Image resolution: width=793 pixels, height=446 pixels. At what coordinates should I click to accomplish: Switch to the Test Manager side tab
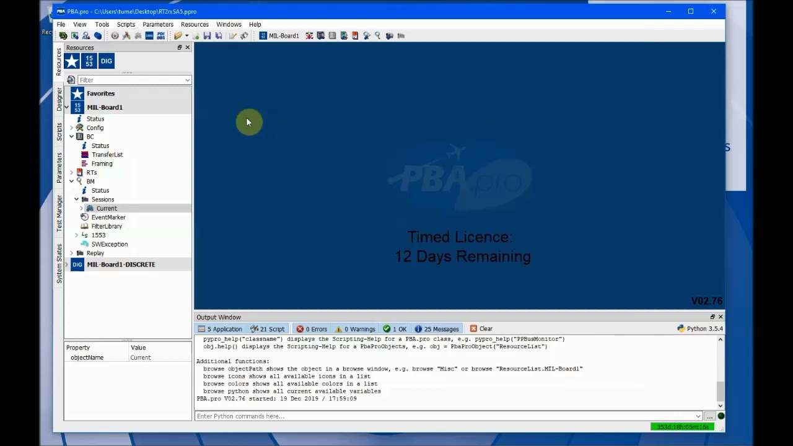point(59,213)
